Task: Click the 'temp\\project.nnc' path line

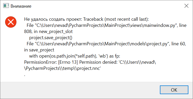Action: pos(63,69)
